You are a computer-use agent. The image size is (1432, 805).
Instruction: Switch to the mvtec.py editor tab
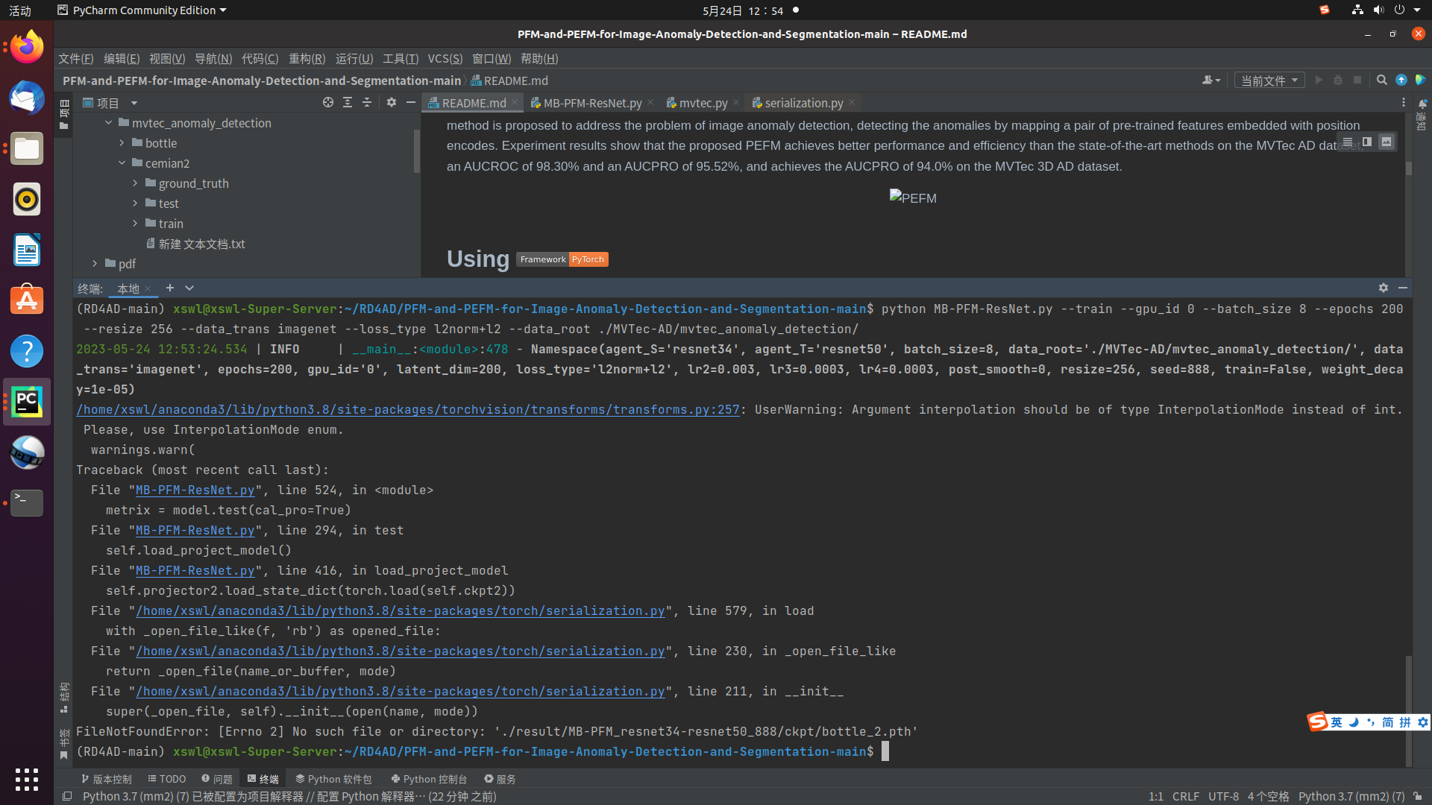click(x=702, y=103)
